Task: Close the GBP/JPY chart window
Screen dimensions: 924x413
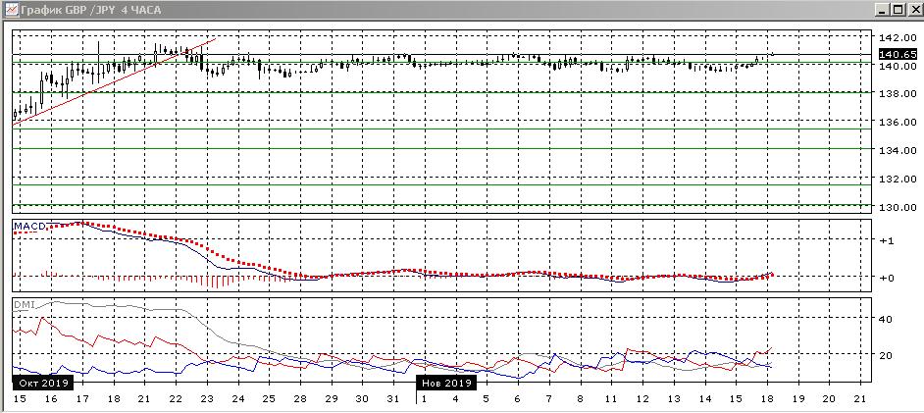Action: (x=911, y=9)
